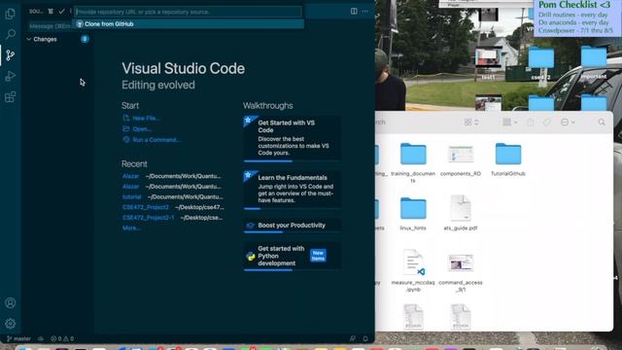Open recent CSE472_Project2-1 folder link

(x=148, y=218)
